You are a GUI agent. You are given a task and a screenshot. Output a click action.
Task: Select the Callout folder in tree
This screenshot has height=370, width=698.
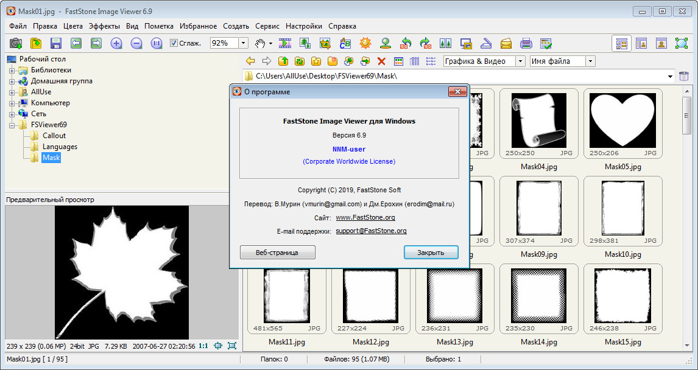pos(54,136)
